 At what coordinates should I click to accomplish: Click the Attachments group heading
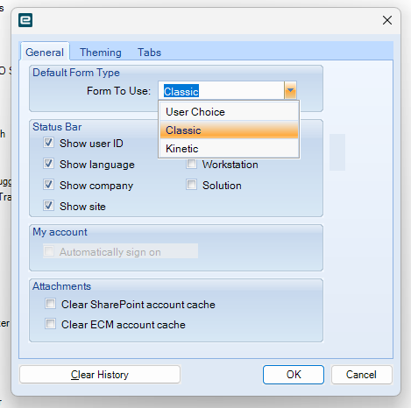[61, 286]
